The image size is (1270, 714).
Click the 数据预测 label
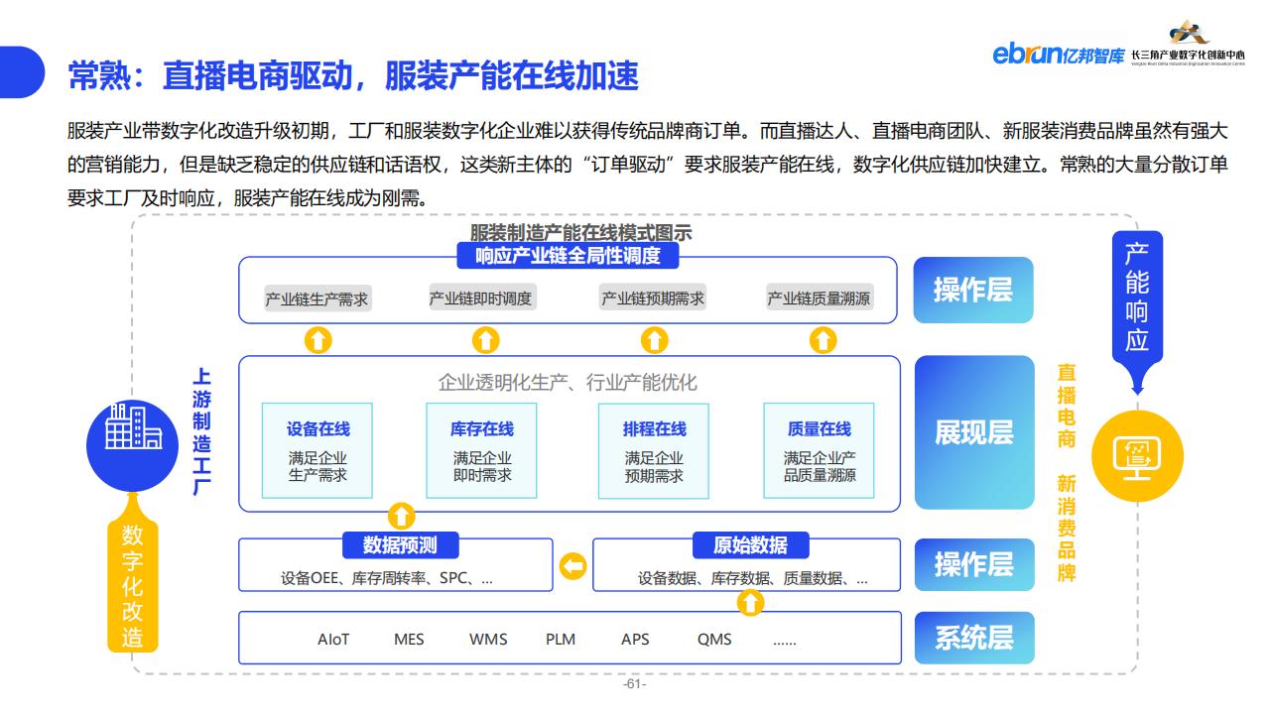tap(400, 544)
